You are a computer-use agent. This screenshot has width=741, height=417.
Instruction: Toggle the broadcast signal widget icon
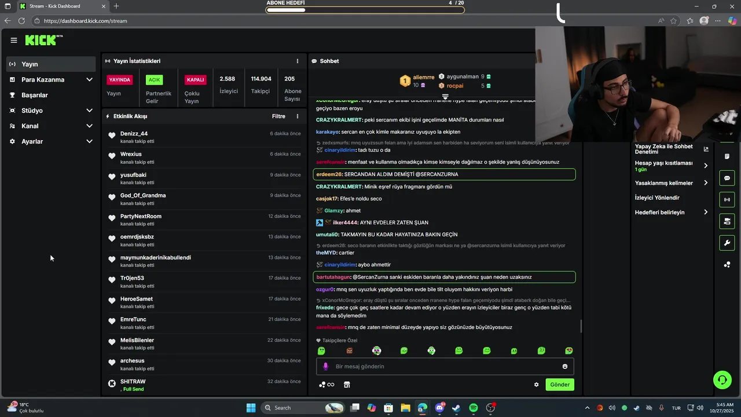[727, 200]
